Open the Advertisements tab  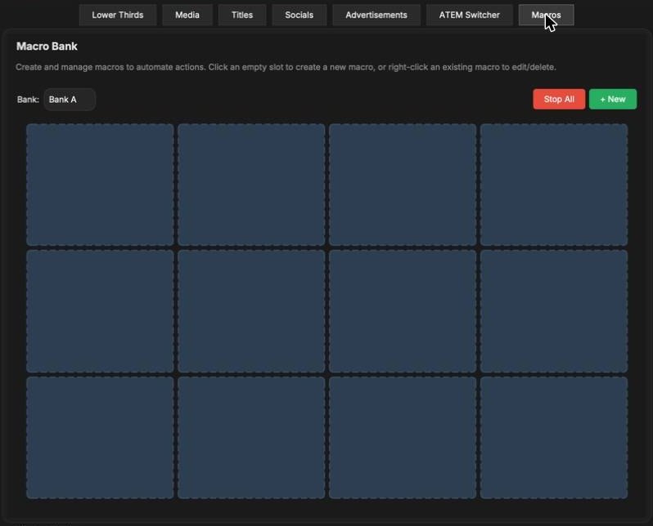click(376, 15)
